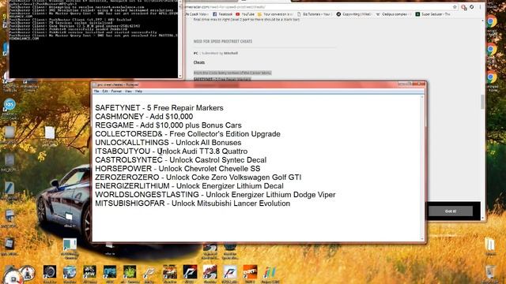Bookmark this page with Chrome's star icon
Image resolution: width=506 pixels, height=284 pixels.
[455, 7]
